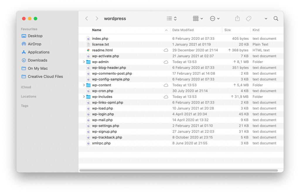Zoom the window with the green button

click(x=35, y=18)
